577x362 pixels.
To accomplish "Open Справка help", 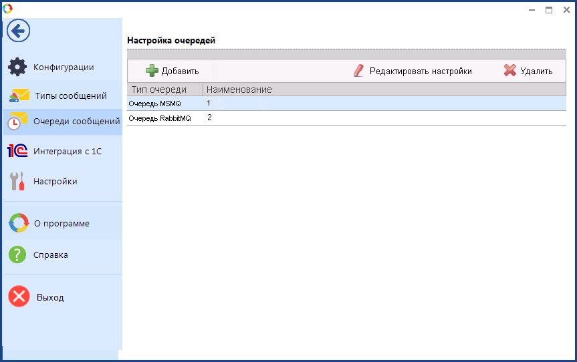I will click(x=50, y=255).
